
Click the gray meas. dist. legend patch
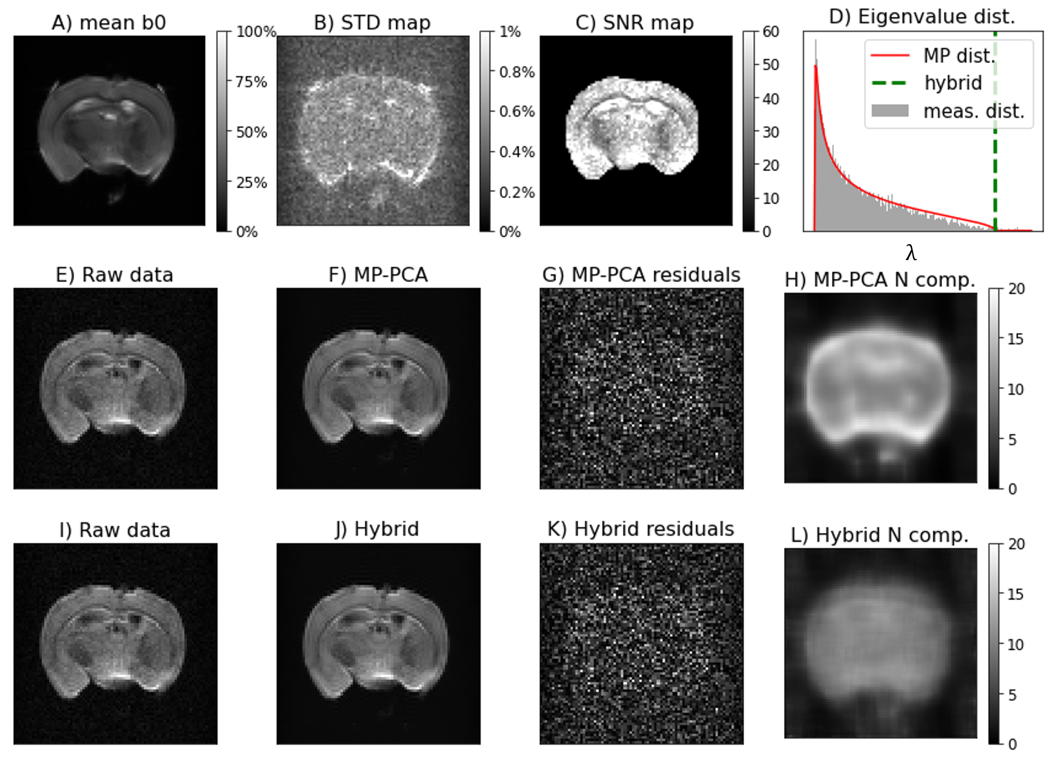[890, 111]
